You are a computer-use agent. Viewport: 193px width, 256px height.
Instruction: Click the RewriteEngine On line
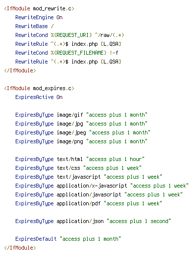39,17
